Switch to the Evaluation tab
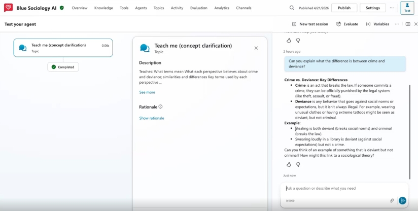Viewport: 418px width, 211px height. (199, 8)
